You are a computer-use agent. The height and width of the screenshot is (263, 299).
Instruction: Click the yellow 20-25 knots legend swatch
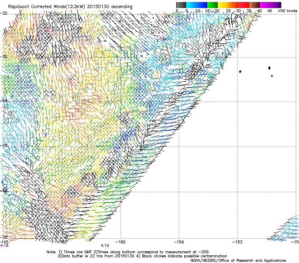pyautogui.click(x=223, y=5)
